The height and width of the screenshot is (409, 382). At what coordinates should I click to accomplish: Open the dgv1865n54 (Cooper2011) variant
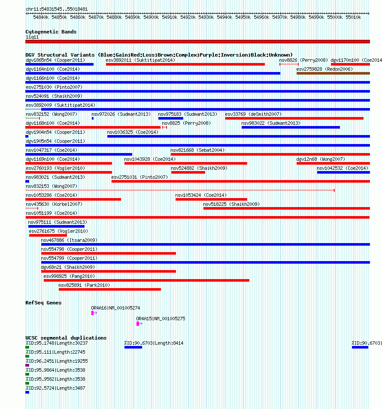[60, 64]
